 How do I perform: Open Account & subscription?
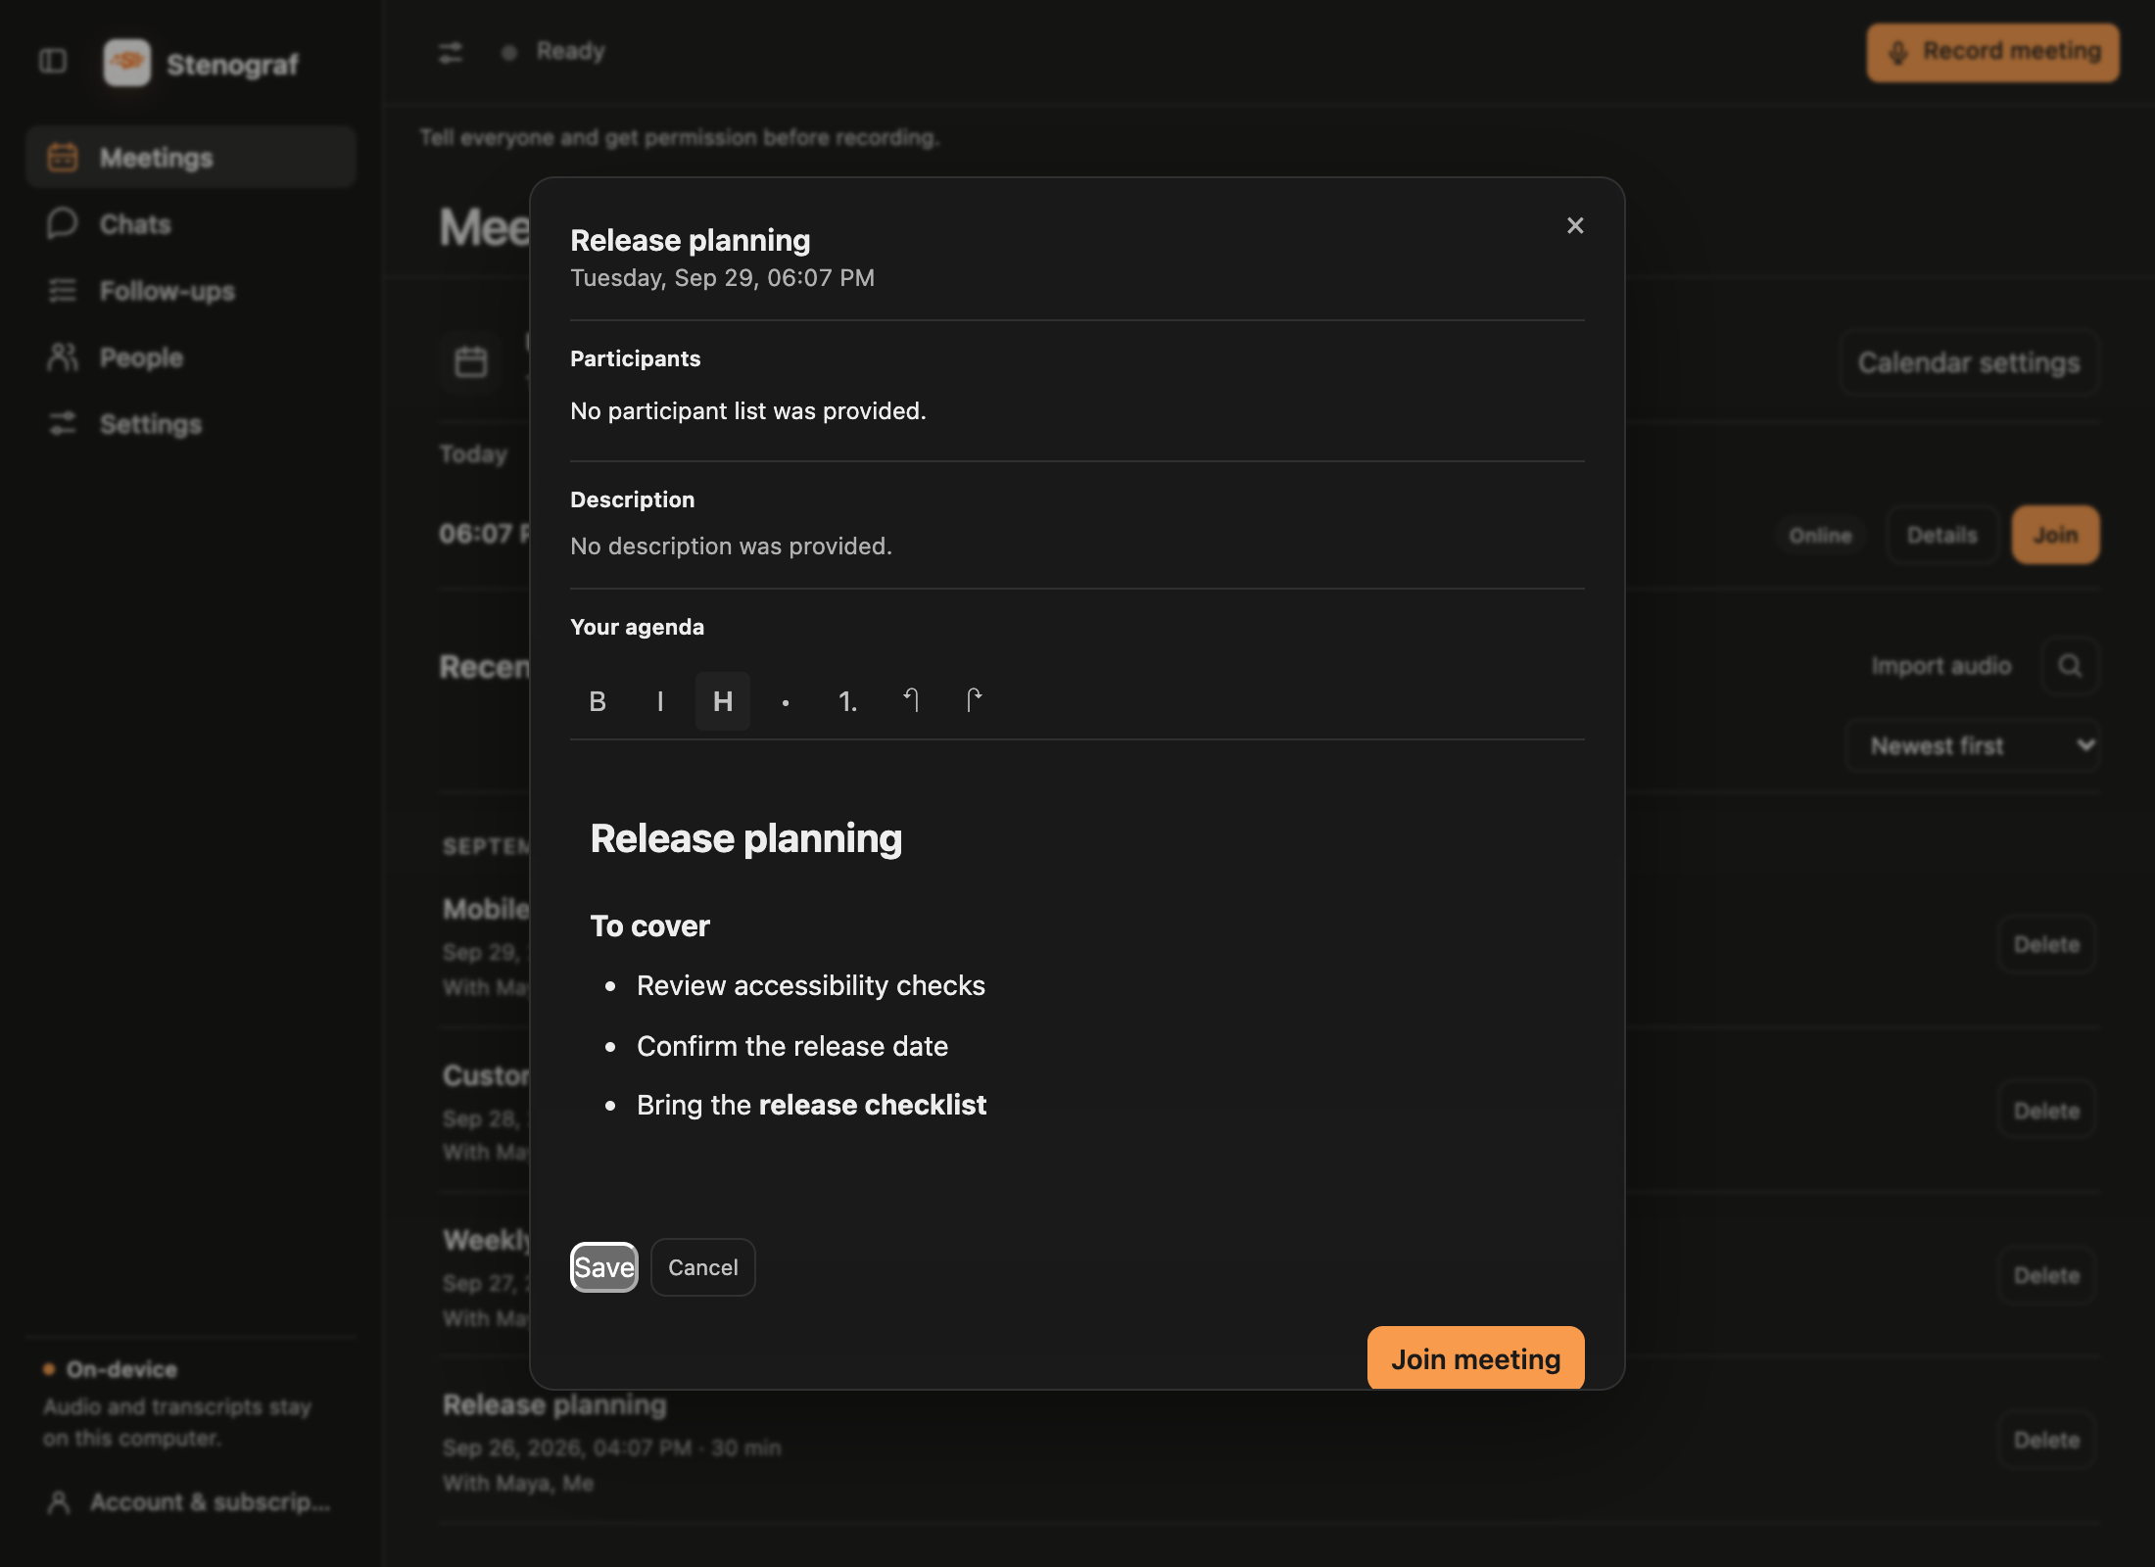pyautogui.click(x=191, y=1501)
